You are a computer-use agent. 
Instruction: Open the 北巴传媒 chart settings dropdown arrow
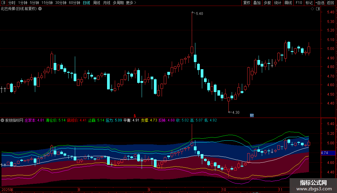click(x=40, y=9)
